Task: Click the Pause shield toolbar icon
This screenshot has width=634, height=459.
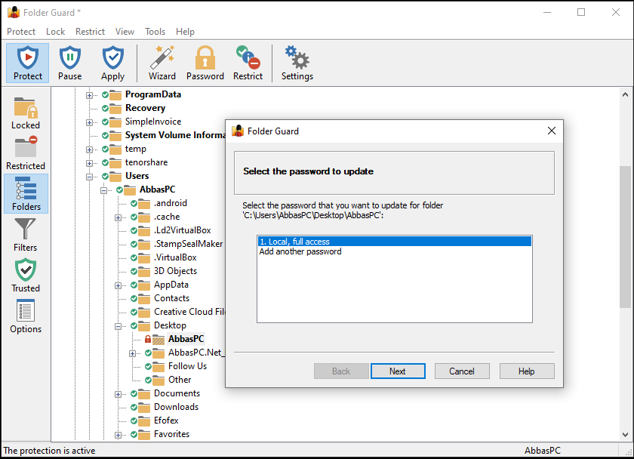Action: 69,63
